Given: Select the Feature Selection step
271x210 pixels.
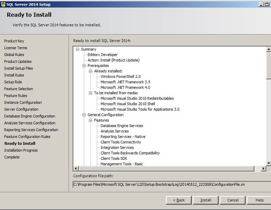Looking at the screenshot, I should (18, 89).
